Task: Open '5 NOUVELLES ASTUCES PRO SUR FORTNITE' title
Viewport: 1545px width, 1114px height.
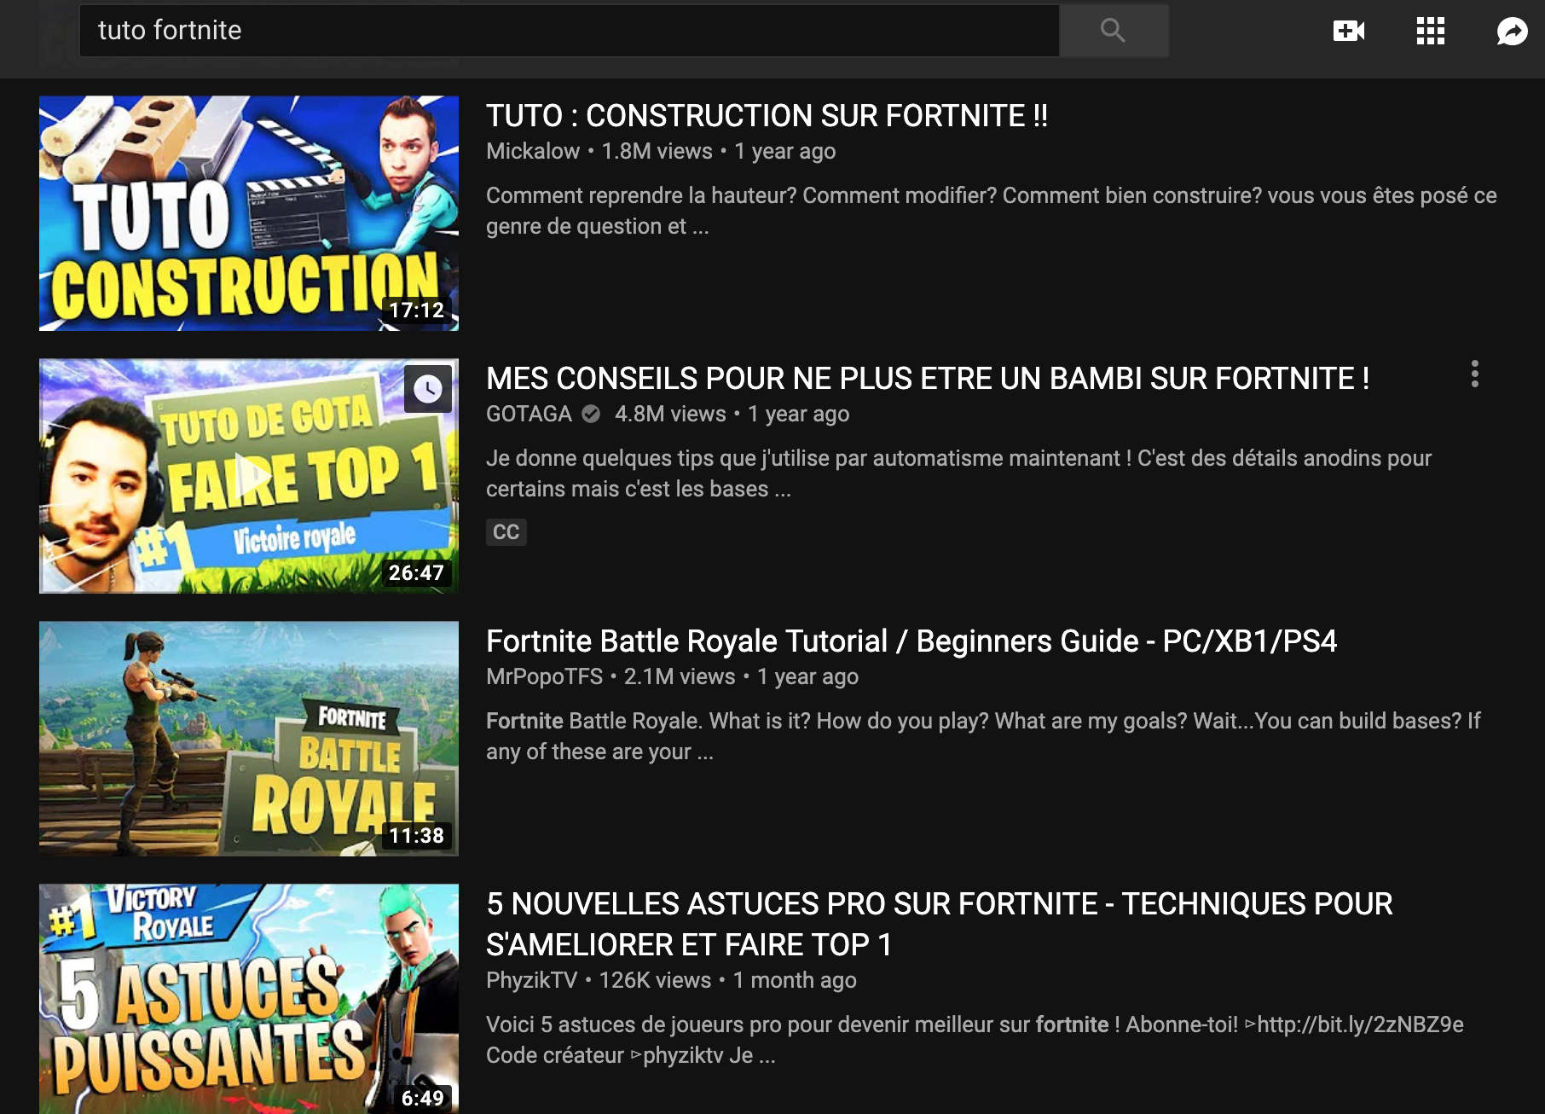Action: coord(939,925)
